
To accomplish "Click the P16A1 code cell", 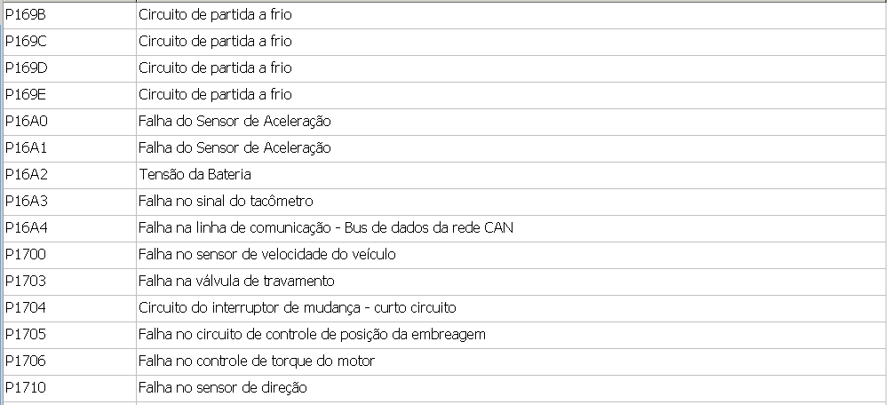I will coord(25,147).
